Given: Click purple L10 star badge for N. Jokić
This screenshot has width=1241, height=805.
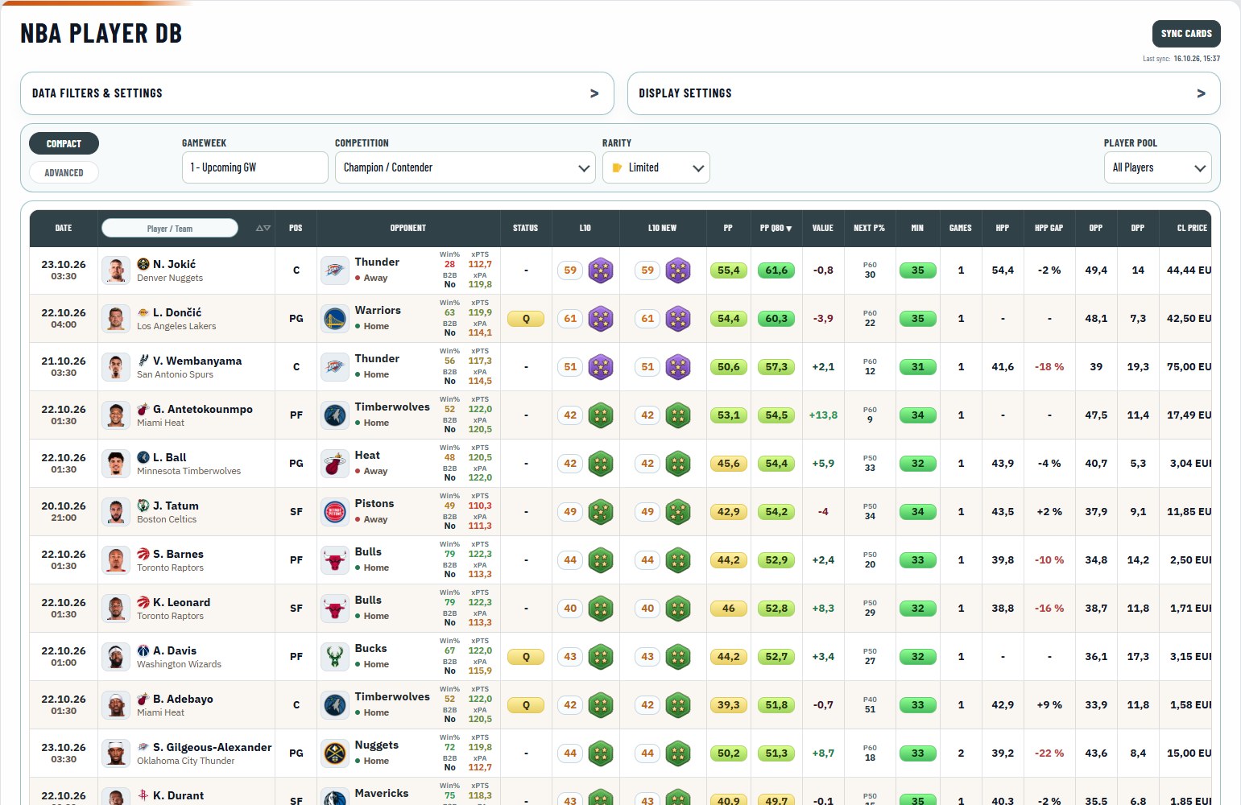Looking at the screenshot, I should (601, 270).
